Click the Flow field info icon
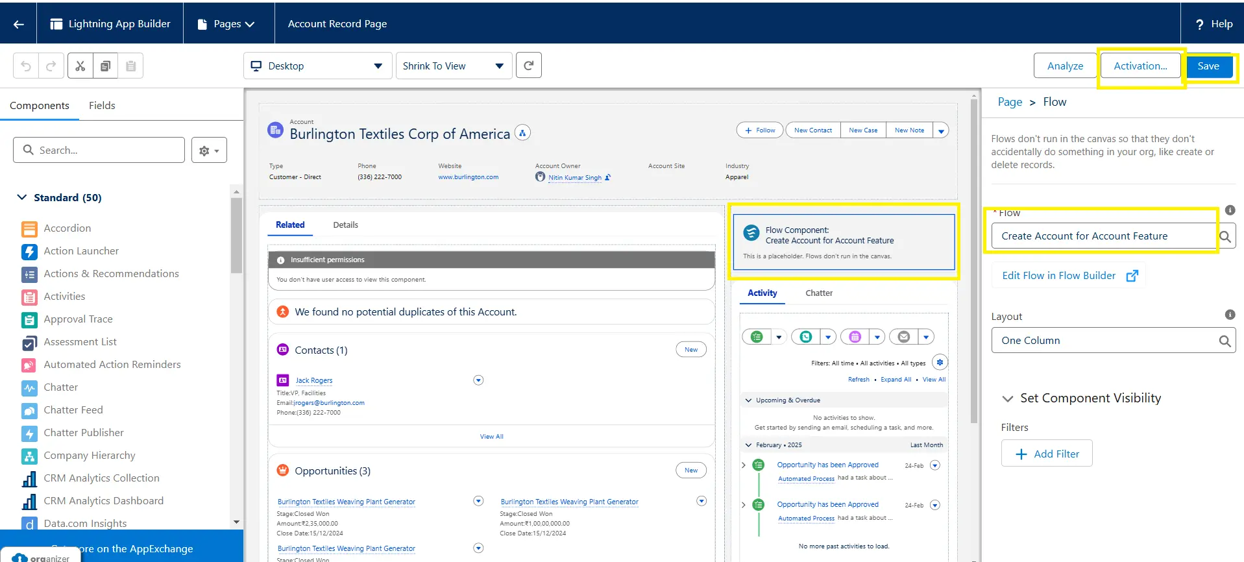 pyautogui.click(x=1230, y=210)
